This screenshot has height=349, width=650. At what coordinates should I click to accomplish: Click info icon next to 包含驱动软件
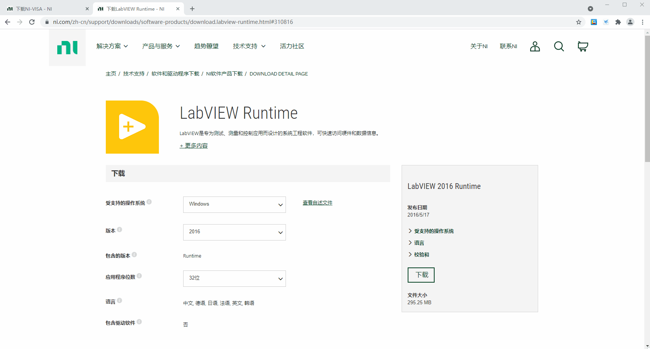[x=139, y=322]
